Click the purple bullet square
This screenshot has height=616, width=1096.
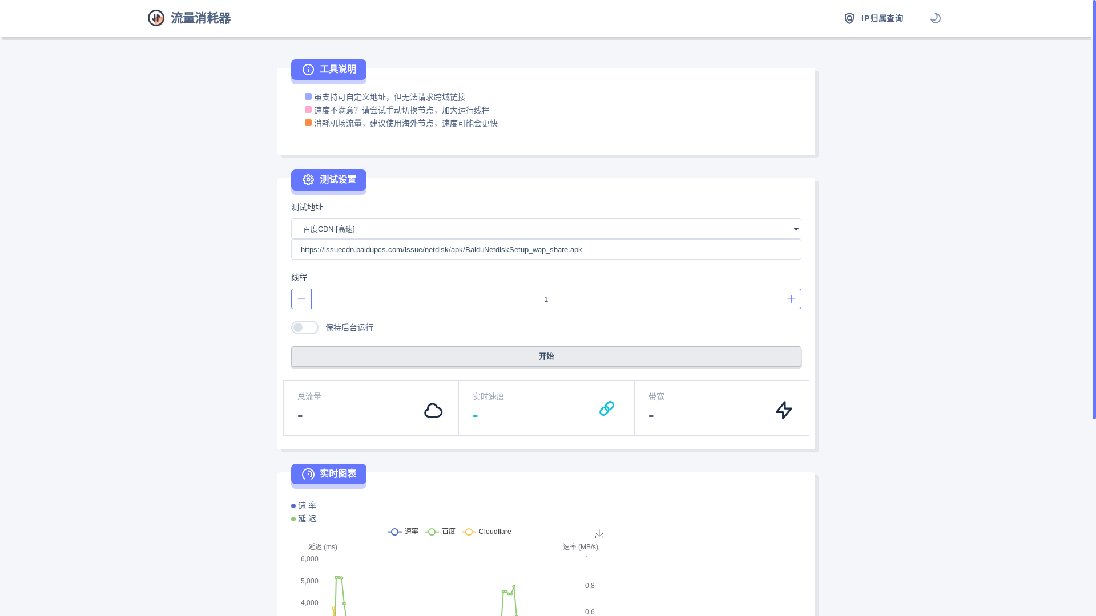point(308,96)
